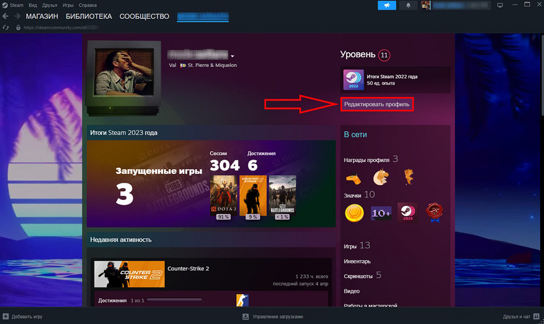
Task: Open notifications bell icon
Action: (409, 5)
